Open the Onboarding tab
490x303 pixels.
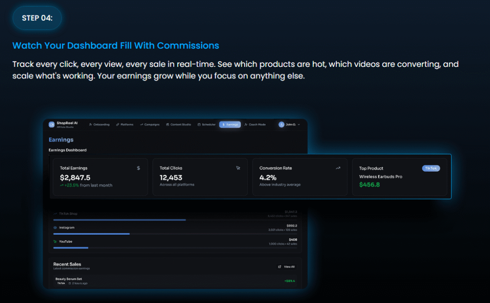[99, 125]
